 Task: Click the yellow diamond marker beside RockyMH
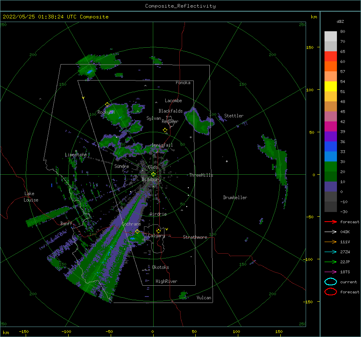coord(107,105)
